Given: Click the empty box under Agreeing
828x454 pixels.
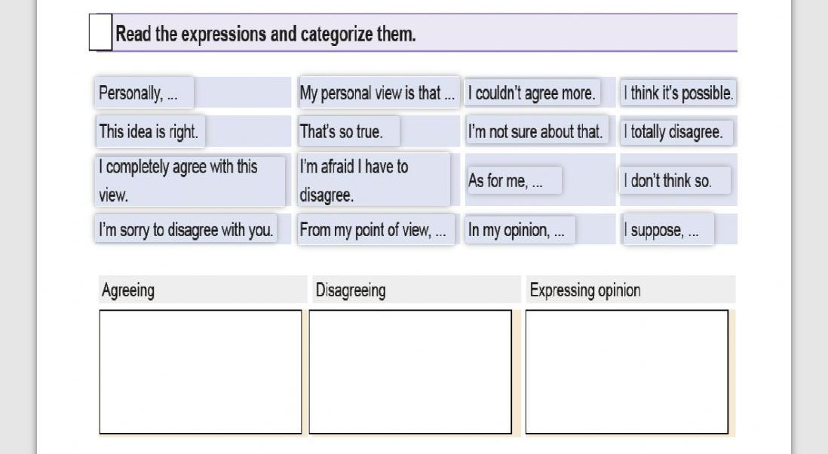Looking at the screenshot, I should pyautogui.click(x=201, y=373).
